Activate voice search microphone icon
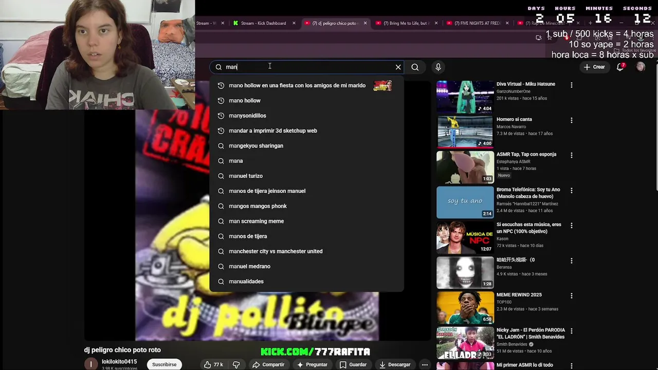The height and width of the screenshot is (370, 658). point(438,67)
